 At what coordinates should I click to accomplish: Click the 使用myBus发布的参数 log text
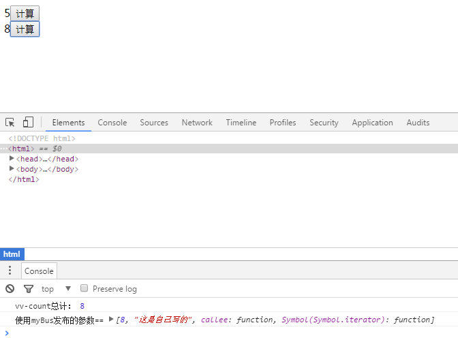pyautogui.click(x=59, y=320)
